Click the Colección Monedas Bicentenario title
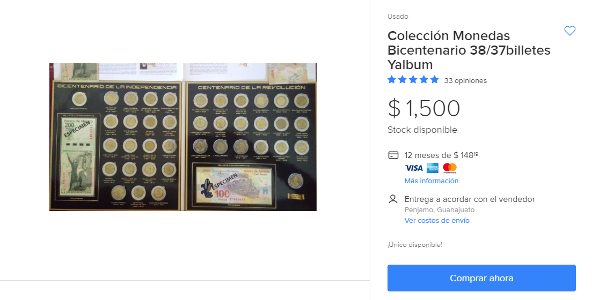 pyautogui.click(x=469, y=50)
